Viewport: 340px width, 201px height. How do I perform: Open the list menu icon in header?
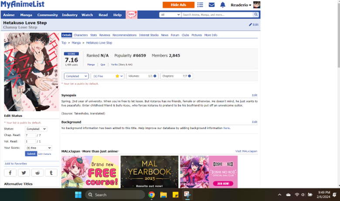pyautogui.click(x=200, y=5)
